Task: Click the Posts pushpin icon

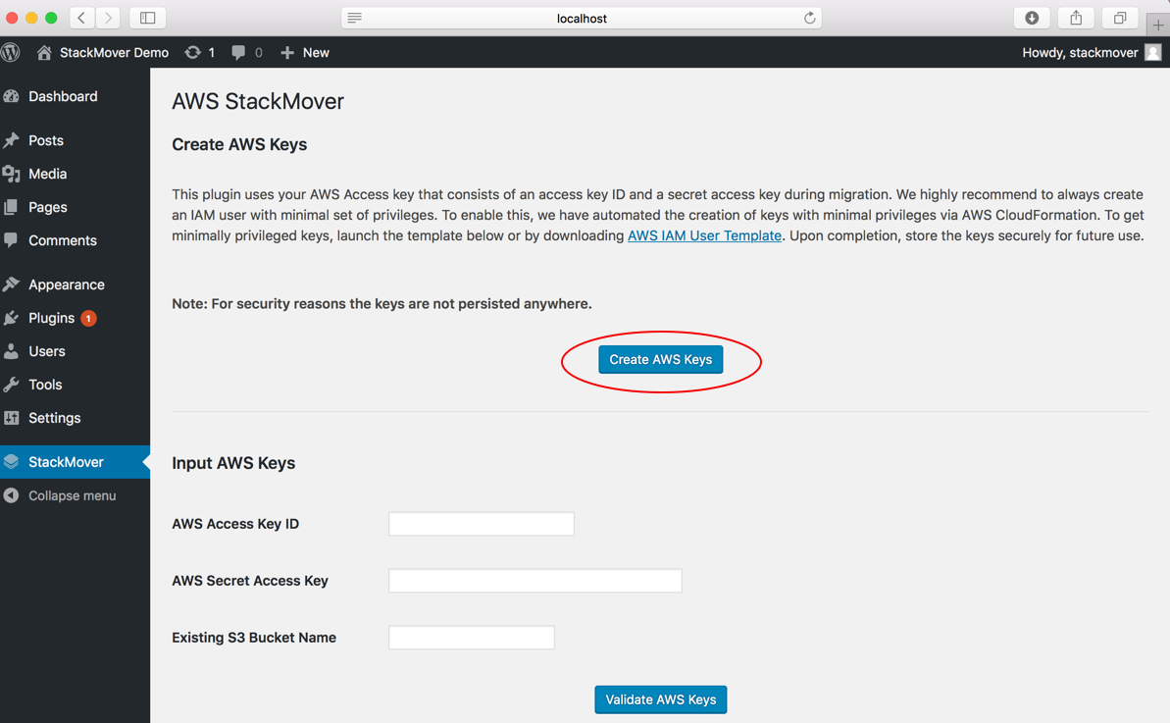Action: [11, 140]
